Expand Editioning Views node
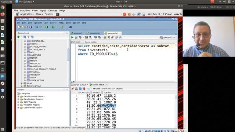235x132 pixels. 22,86
